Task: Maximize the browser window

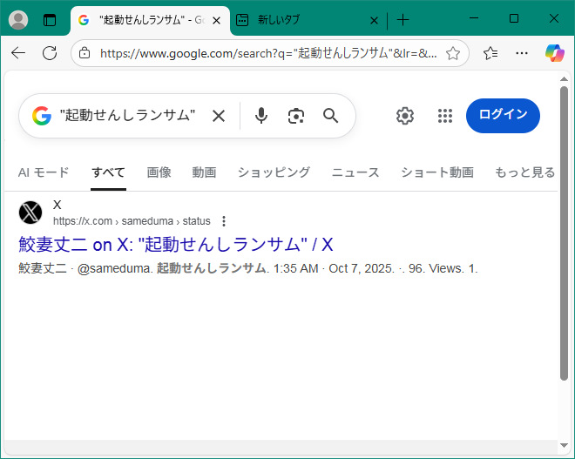Action: 514,18
